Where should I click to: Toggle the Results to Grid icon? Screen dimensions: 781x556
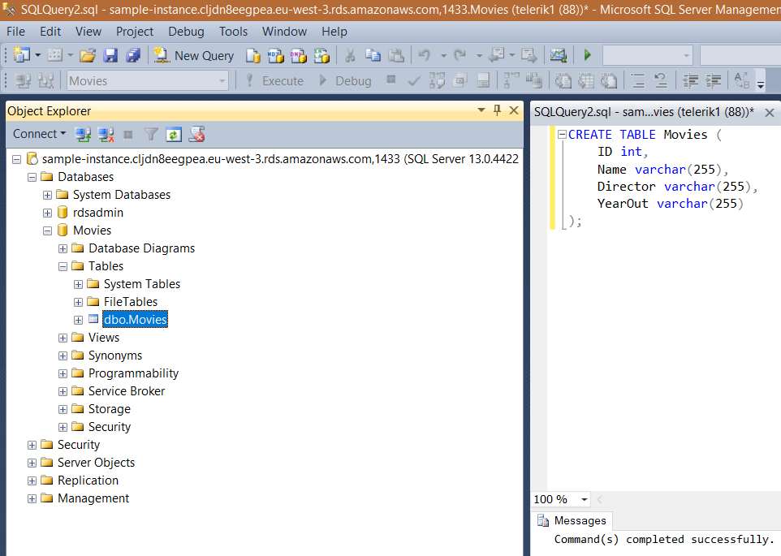[586, 80]
